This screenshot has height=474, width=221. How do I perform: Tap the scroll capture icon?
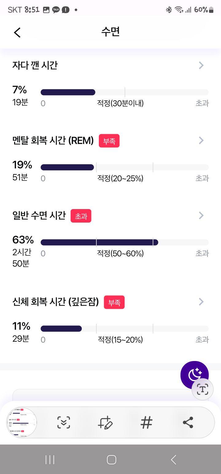(x=64, y=422)
